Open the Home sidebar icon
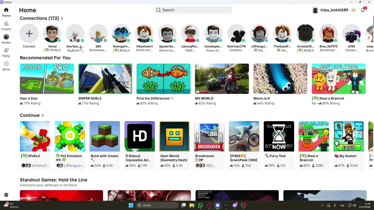 (x=6, y=10)
